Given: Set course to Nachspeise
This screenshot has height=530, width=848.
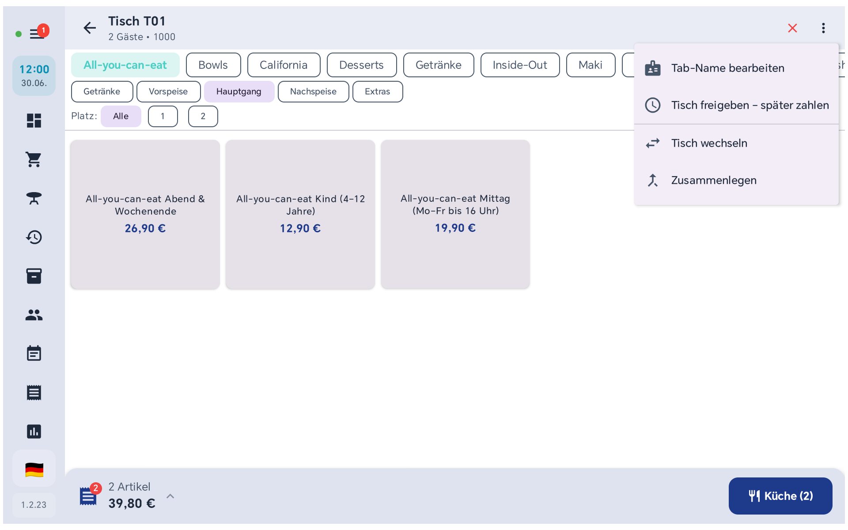Looking at the screenshot, I should (313, 91).
